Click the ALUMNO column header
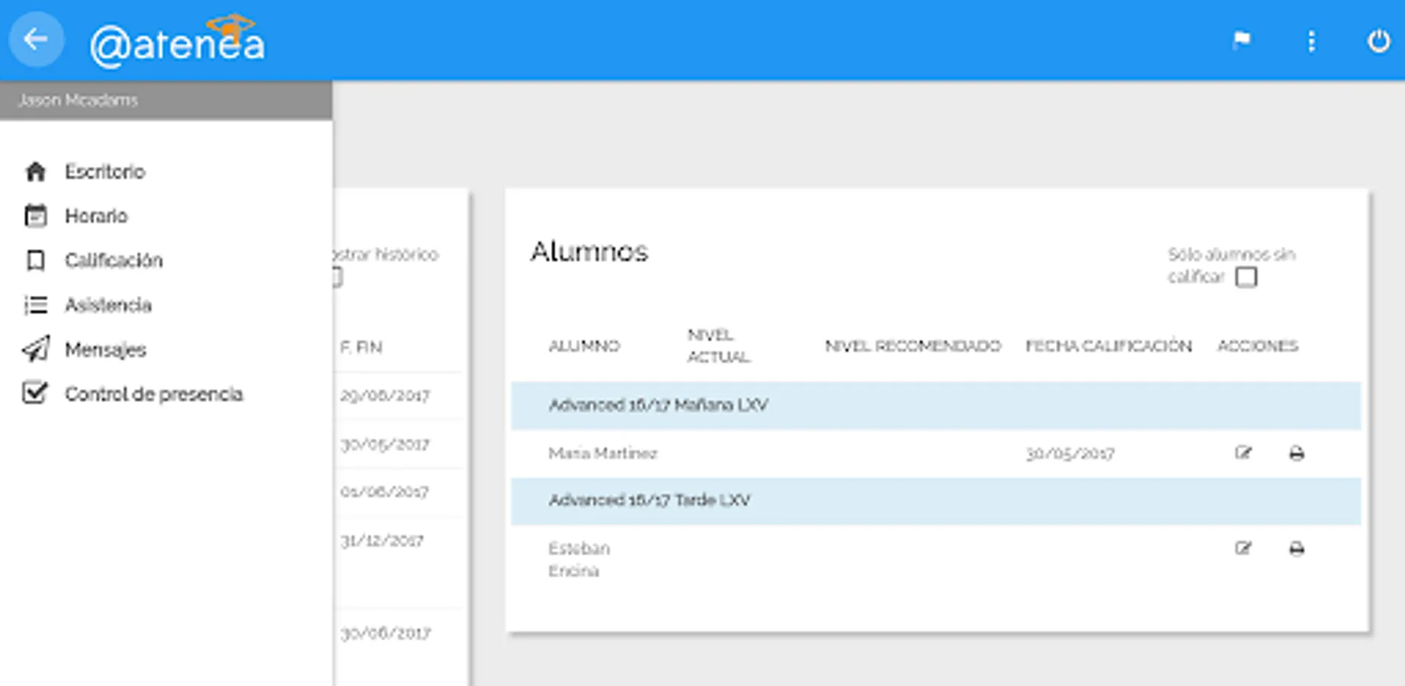 [584, 346]
